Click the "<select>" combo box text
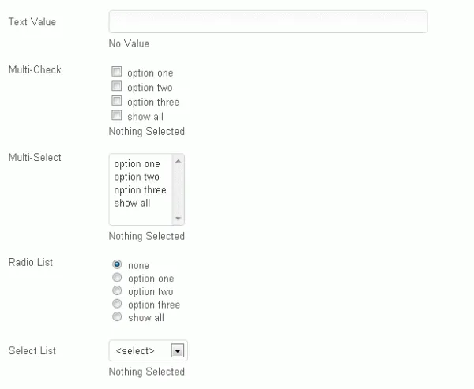The height and width of the screenshot is (389, 474). 136,351
